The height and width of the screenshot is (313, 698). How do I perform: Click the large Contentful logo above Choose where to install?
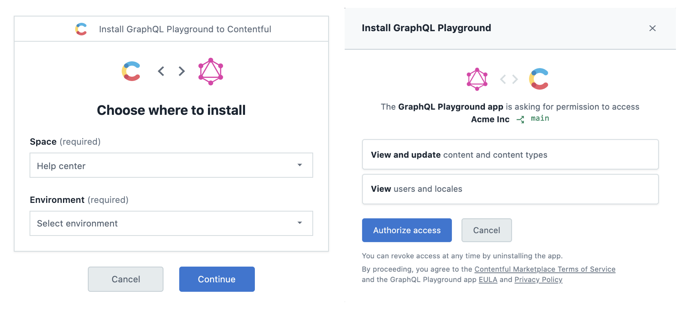131,71
